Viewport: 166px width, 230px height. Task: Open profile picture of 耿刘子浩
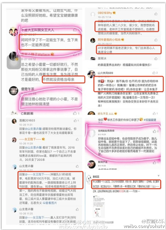[x=92, y=164]
